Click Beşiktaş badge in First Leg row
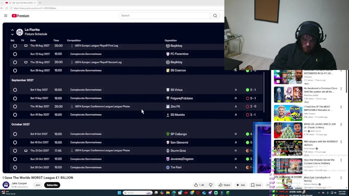349x196 pixels. click(168, 46)
